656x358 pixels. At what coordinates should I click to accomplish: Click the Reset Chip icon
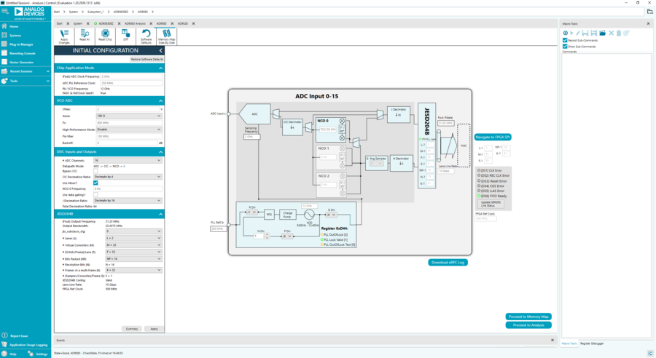(x=105, y=36)
